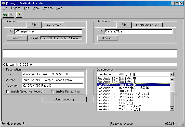Click the record toolbar button
The height and width of the screenshot is (127, 185).
11,15
